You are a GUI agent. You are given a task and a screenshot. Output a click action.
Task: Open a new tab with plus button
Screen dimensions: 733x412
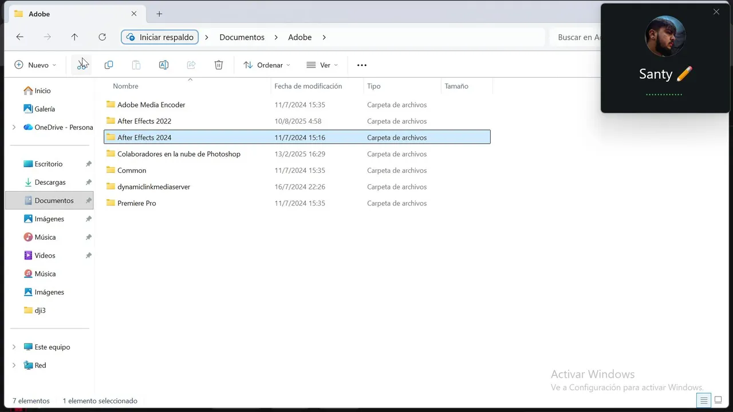159,14
